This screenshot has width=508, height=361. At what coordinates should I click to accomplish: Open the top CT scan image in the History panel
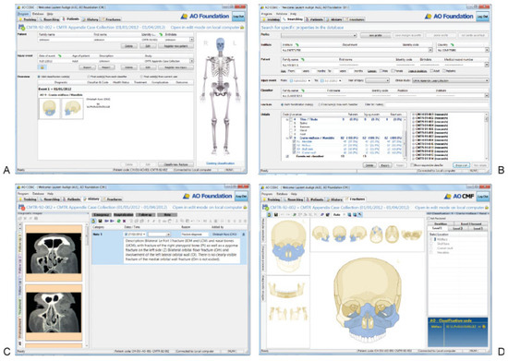(x=54, y=253)
